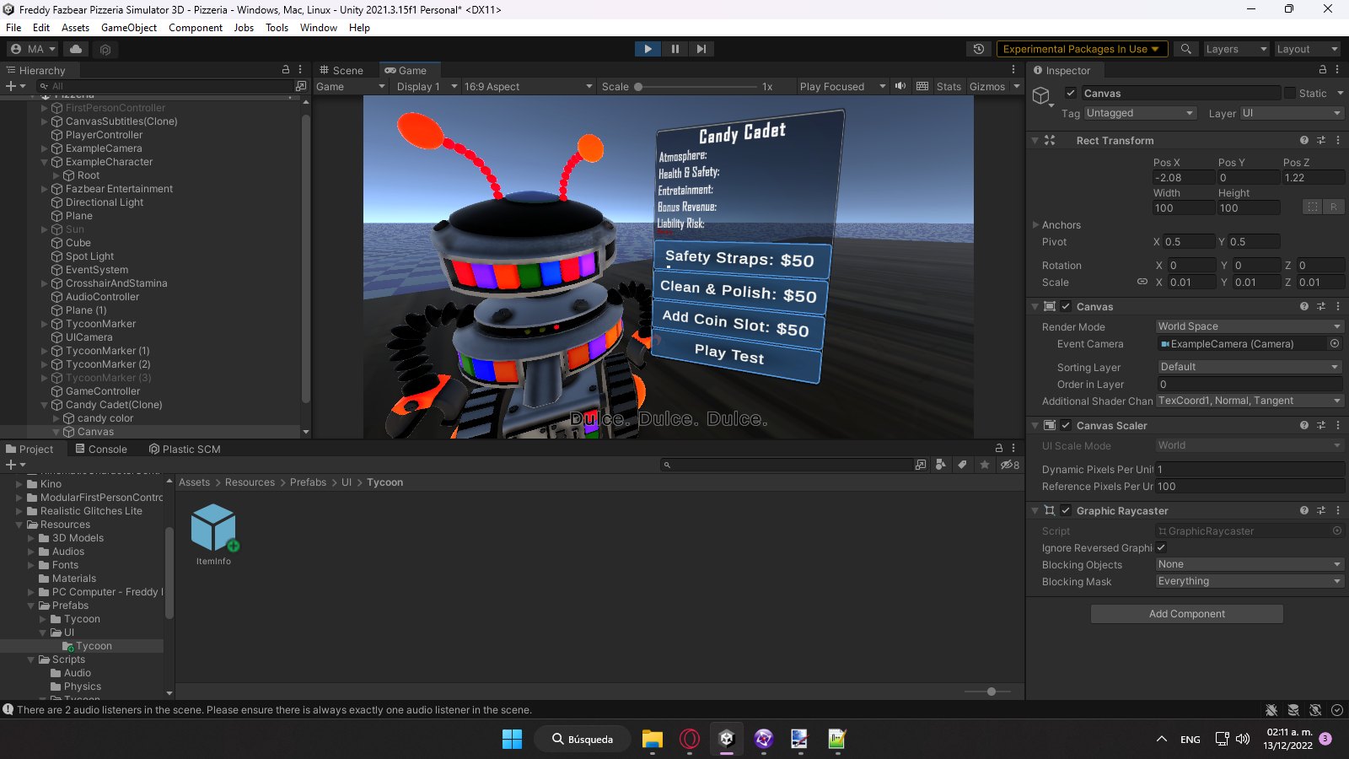
Task: Disable the Canvas Scaler component checkbox
Action: [1066, 425]
